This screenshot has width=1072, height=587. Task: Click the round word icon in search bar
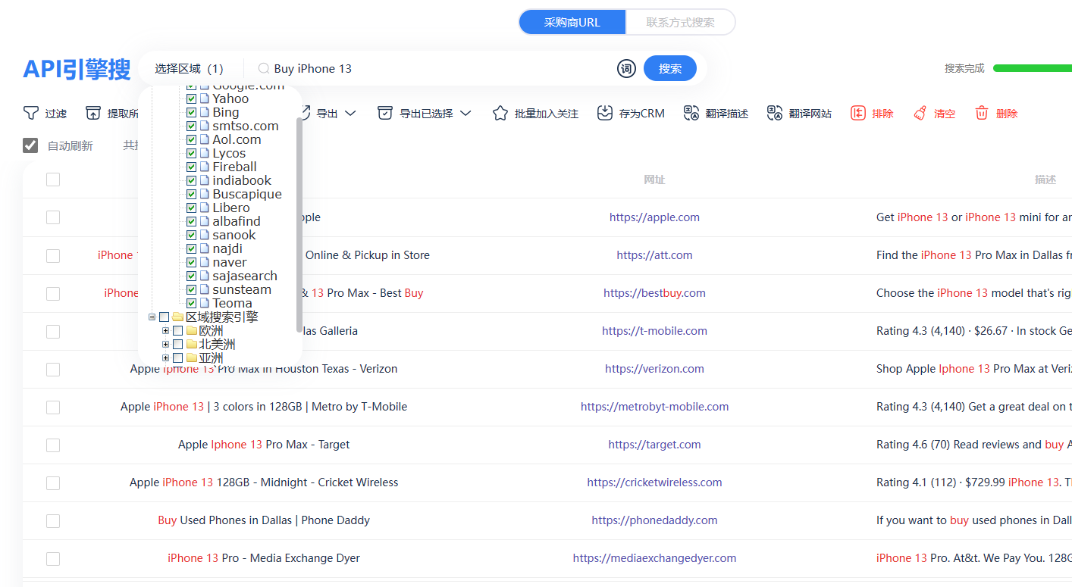626,68
